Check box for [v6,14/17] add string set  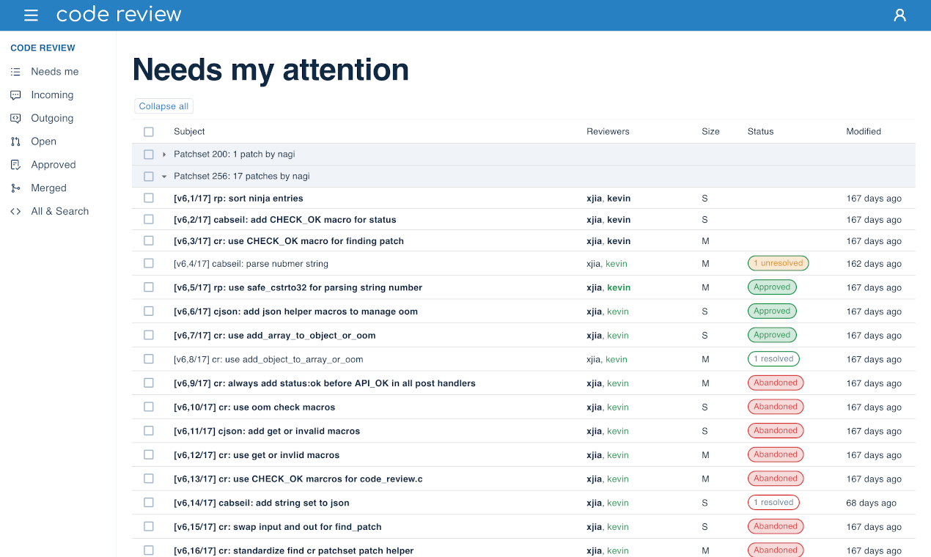(x=149, y=502)
